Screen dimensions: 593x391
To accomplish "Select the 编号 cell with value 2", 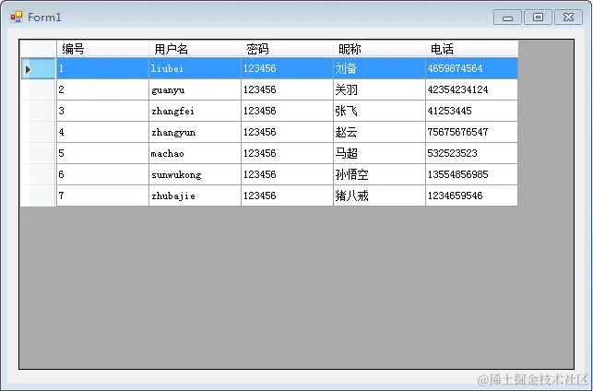I will 102,89.
